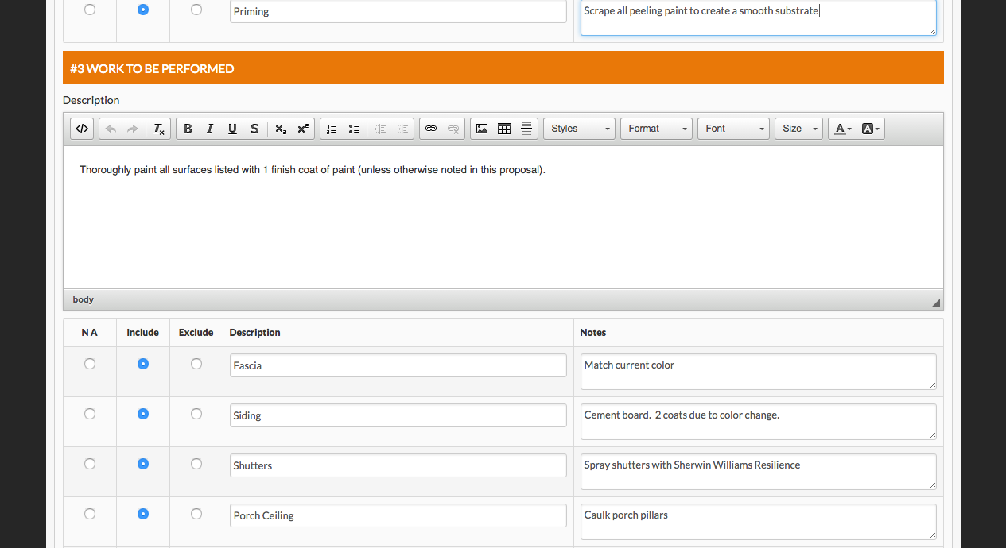Viewport: 1006px width, 548px height.
Task: Click the Priming description field
Action: tap(398, 11)
